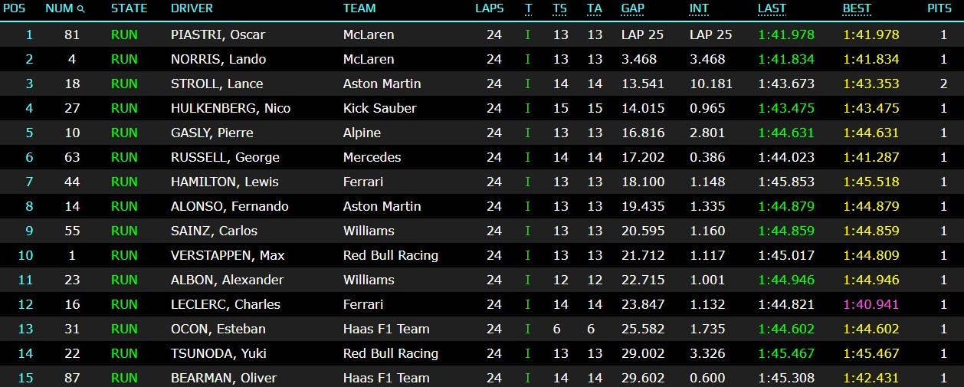
Task: Select the LAST lap column header
Action: (x=772, y=8)
